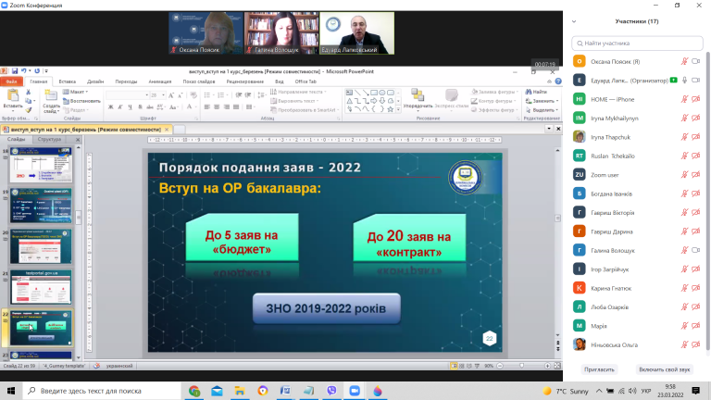The height and width of the screenshot is (400, 711).
Task: Adjust the zoom slider in status bar
Action: 524,366
